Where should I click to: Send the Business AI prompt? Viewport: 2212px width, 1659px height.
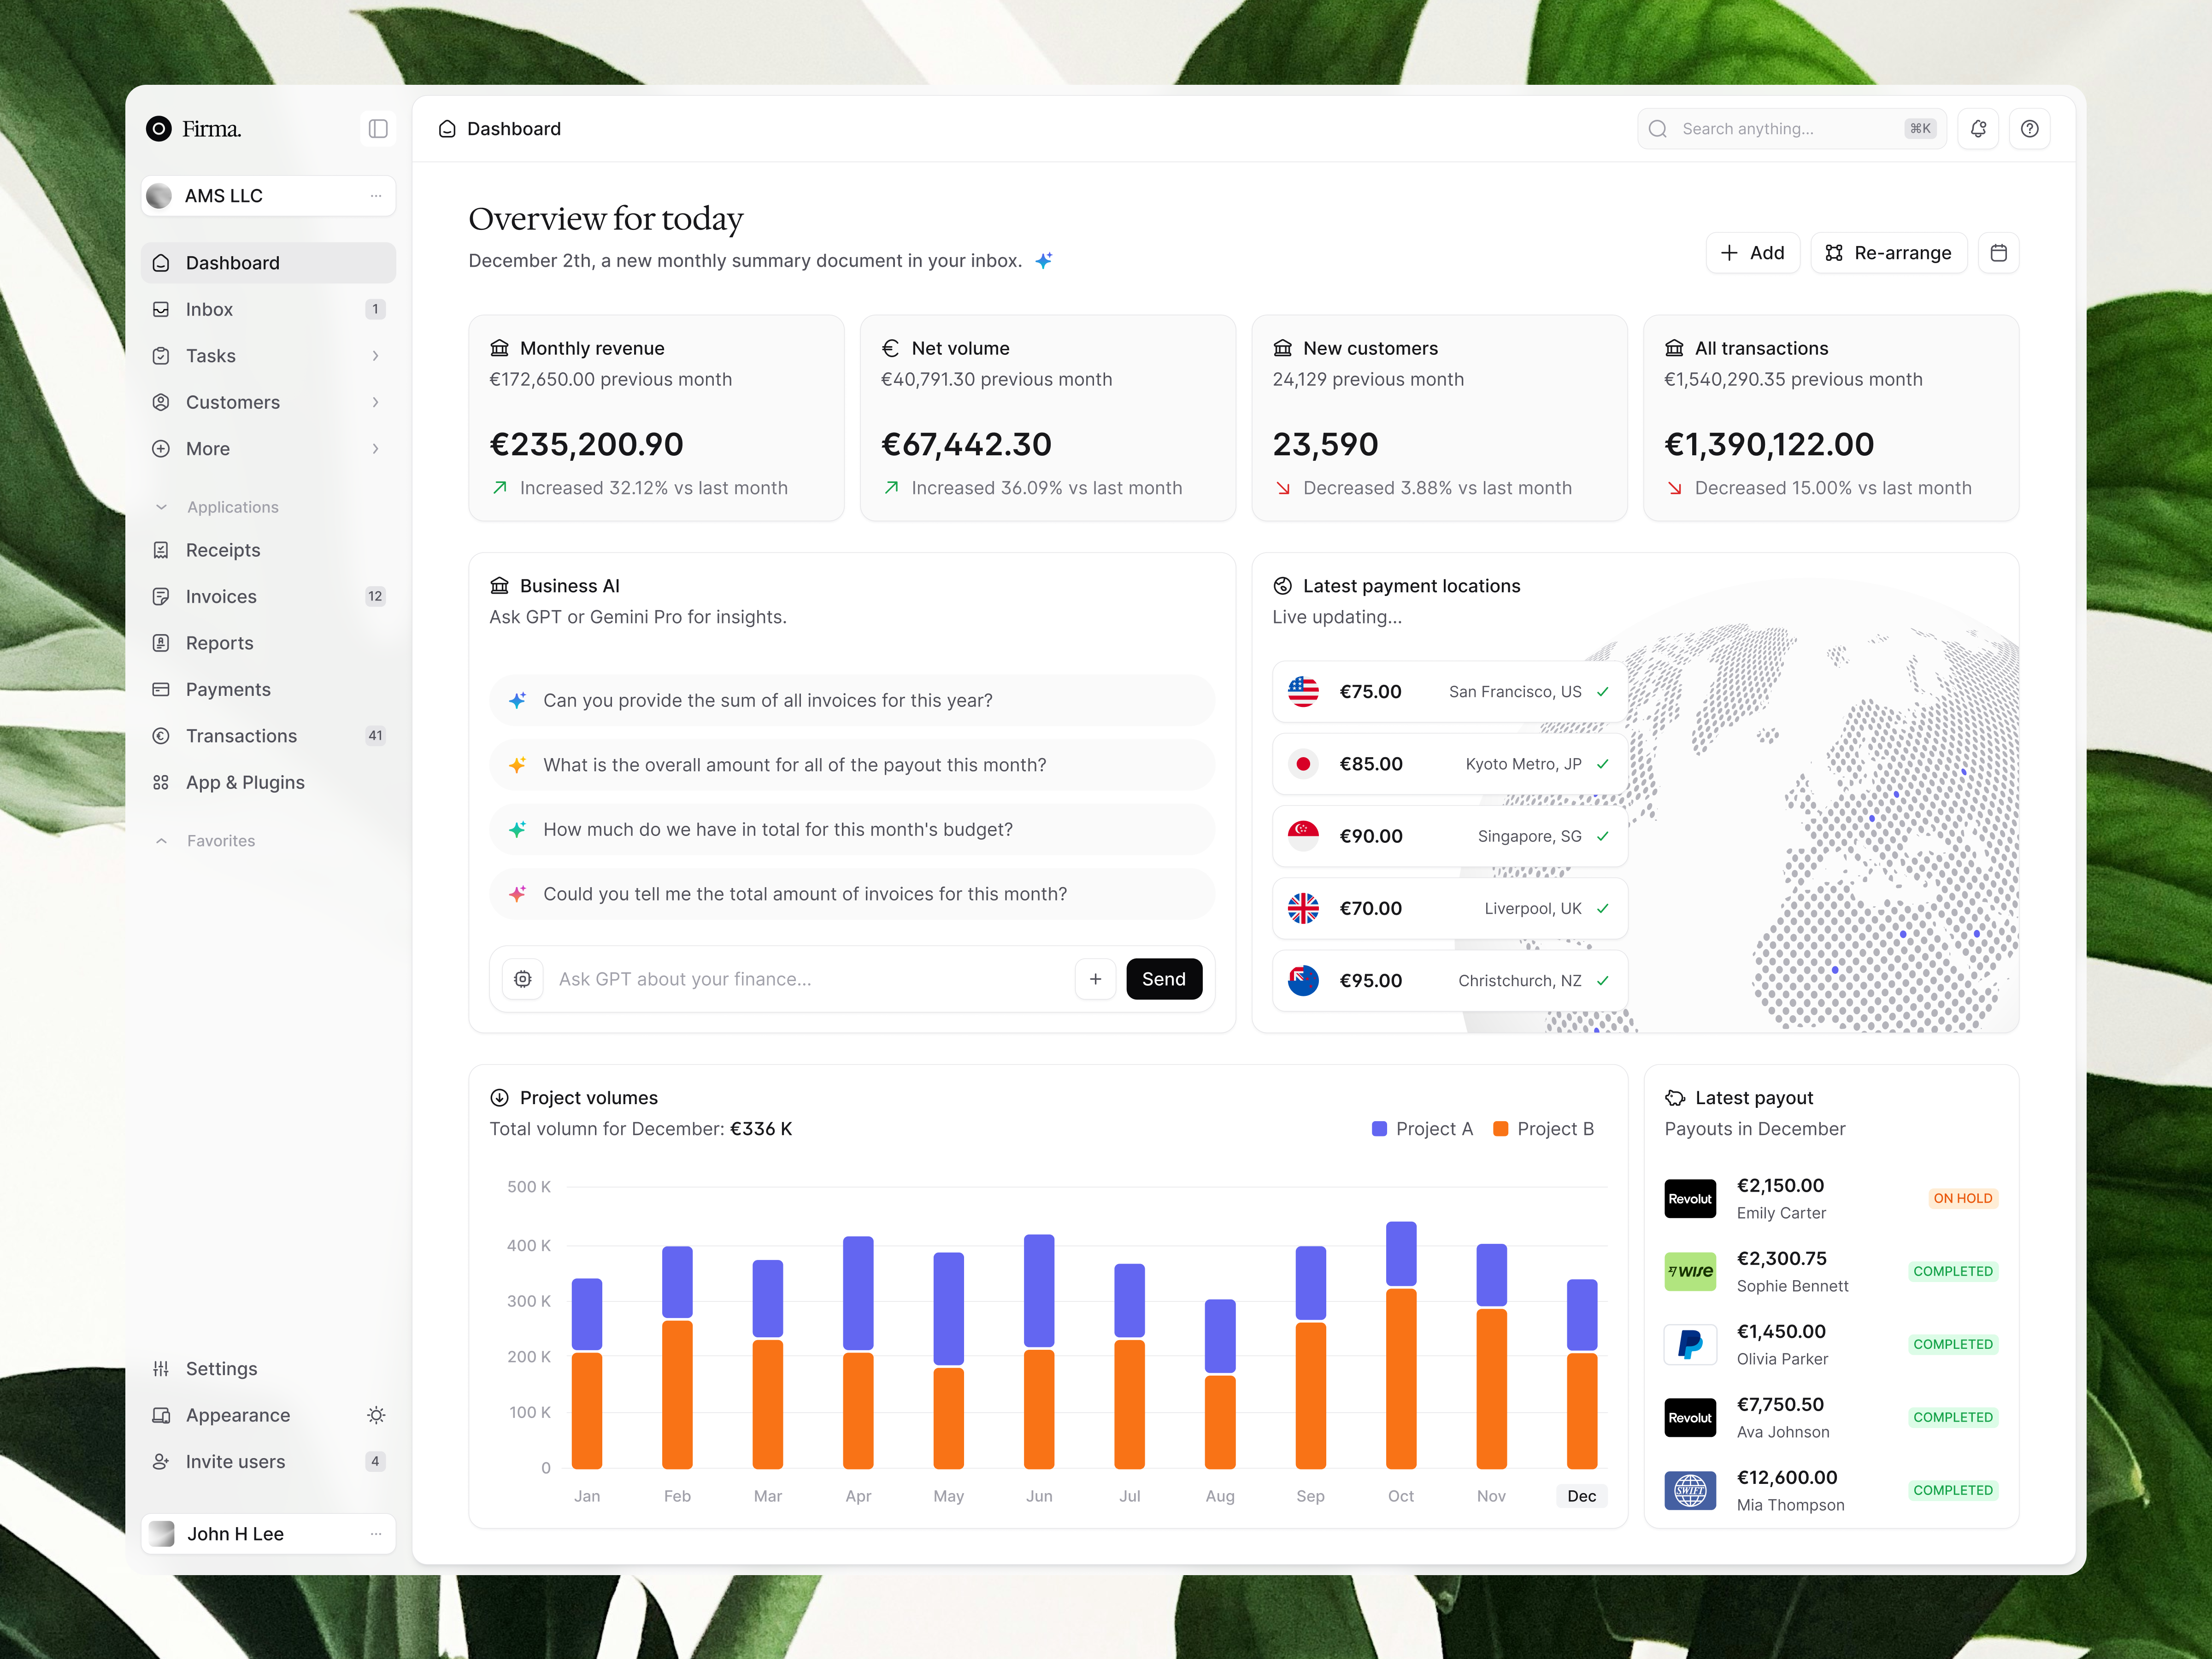pyautogui.click(x=1164, y=979)
